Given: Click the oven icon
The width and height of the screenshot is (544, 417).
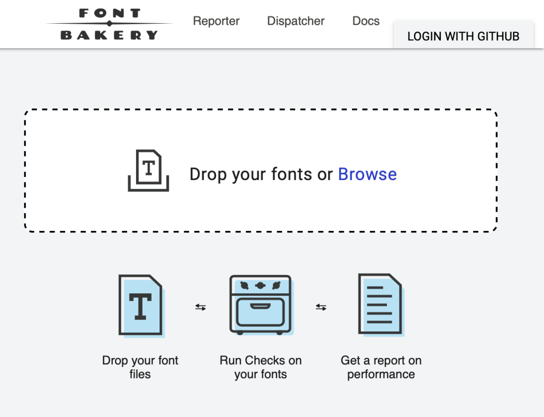Looking at the screenshot, I should (x=261, y=305).
